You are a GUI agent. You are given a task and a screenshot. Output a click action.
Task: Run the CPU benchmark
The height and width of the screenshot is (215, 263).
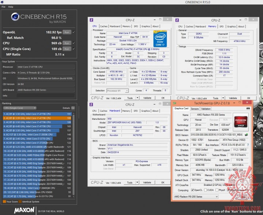coord(67,43)
